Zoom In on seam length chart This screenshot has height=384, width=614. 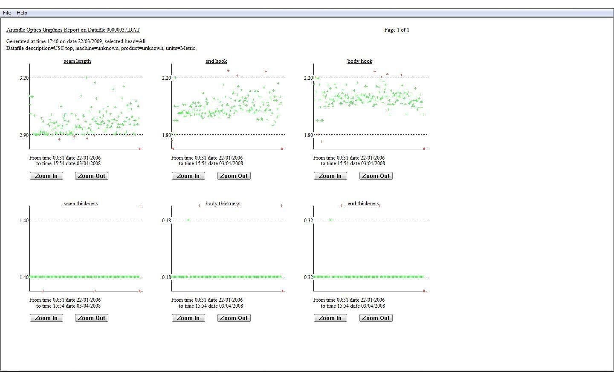[x=46, y=176]
